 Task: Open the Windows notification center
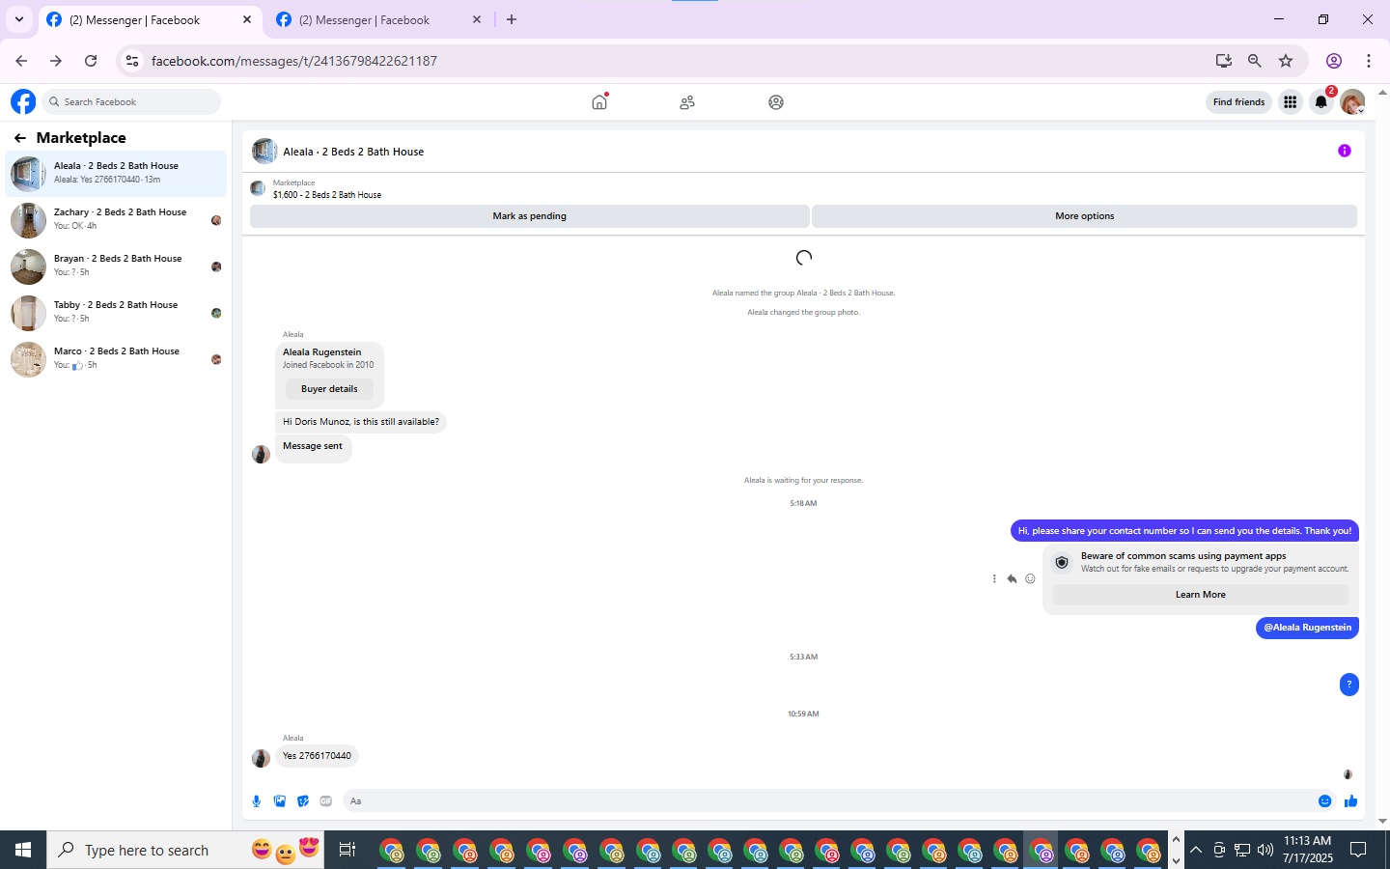1358,850
